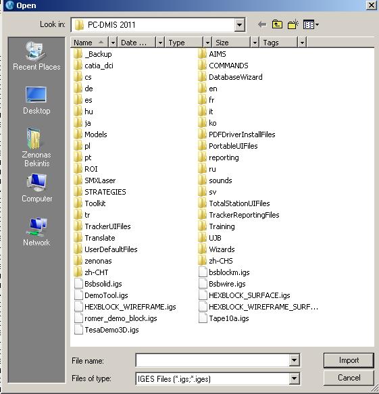Select the COMMANDS folder
Image resolution: width=379 pixels, height=394 pixels.
click(x=224, y=66)
